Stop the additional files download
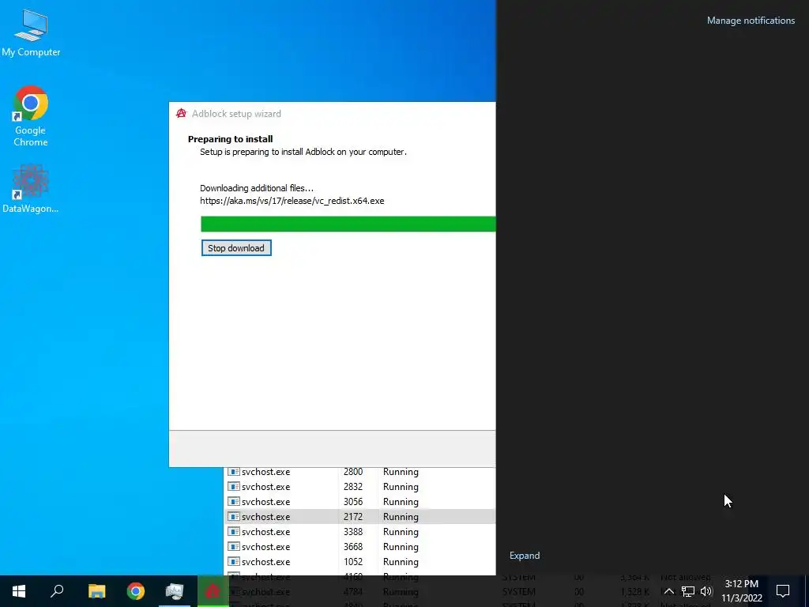Image resolution: width=809 pixels, height=607 pixels. pos(236,247)
